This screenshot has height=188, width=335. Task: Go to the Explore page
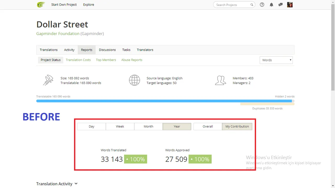click(x=88, y=5)
